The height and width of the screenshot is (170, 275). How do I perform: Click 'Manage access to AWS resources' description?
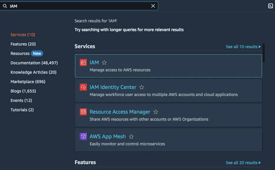[120, 70]
